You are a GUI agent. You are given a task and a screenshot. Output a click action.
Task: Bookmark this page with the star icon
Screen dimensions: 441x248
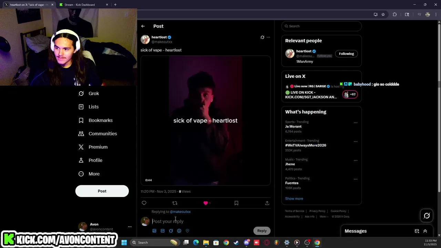click(x=383, y=14)
